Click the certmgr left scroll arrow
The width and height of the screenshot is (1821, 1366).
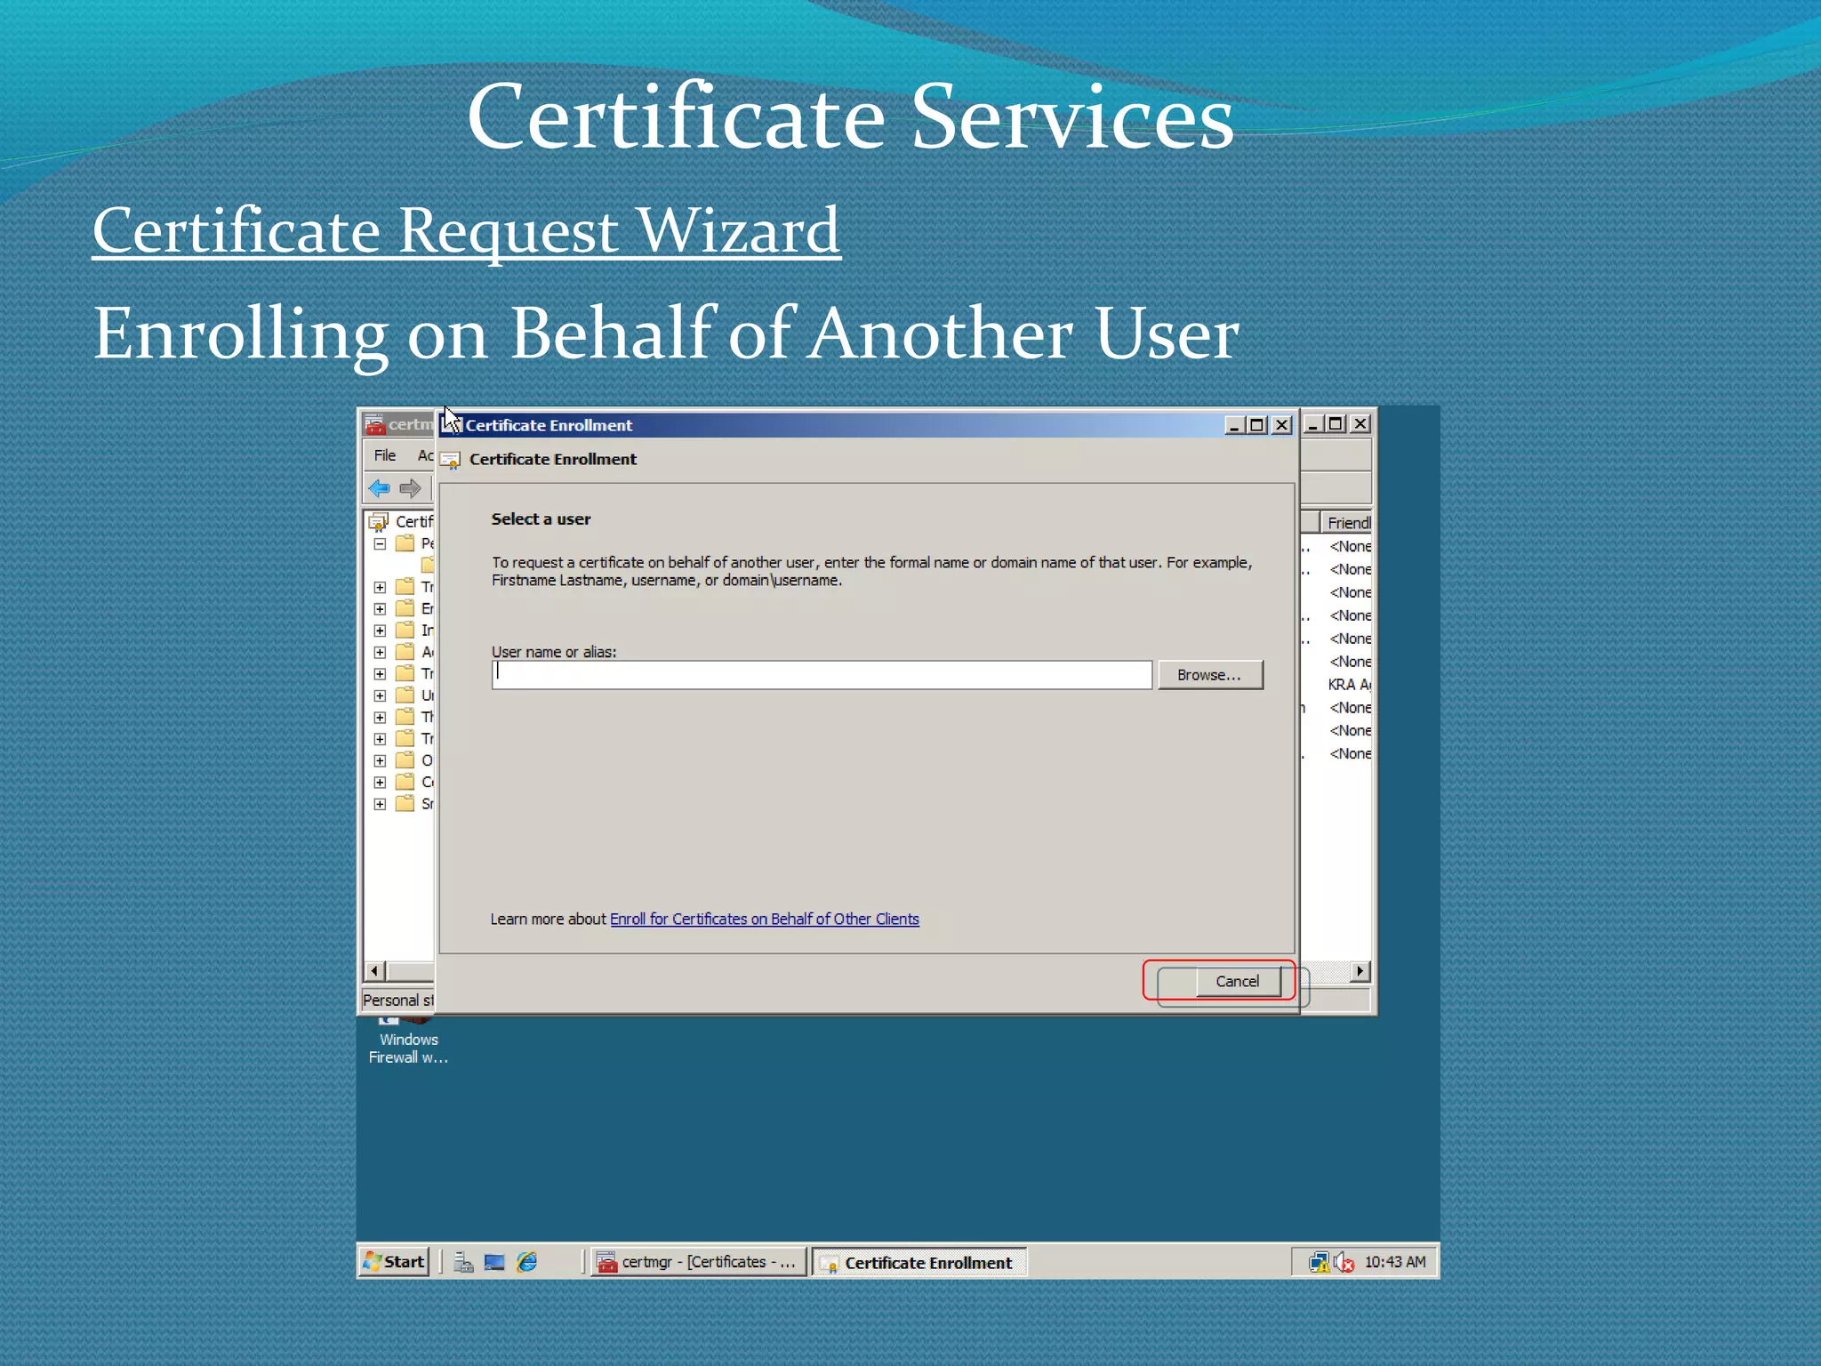point(374,971)
